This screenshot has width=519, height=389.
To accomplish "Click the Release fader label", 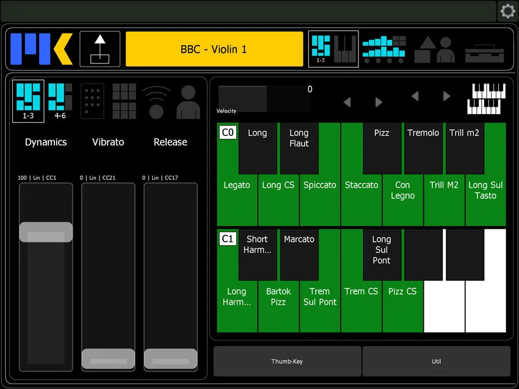I will click(x=170, y=142).
